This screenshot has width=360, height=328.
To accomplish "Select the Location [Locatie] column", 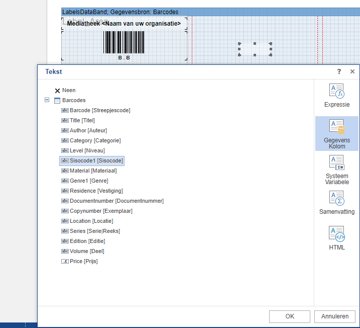I will click(91, 221).
